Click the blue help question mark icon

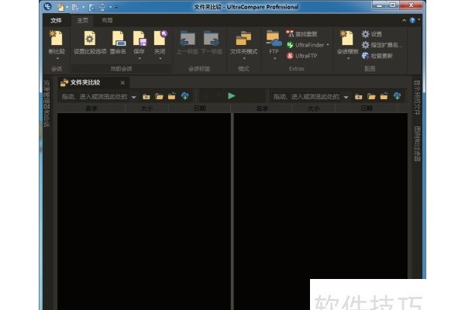[412, 20]
